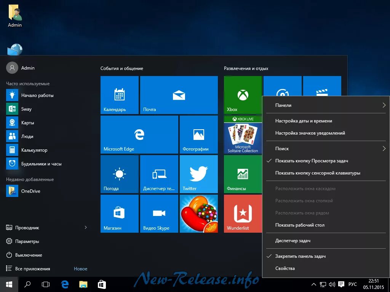390x292 pixels.
Task: Open the Admin folder on desktop
Action: click(x=15, y=16)
